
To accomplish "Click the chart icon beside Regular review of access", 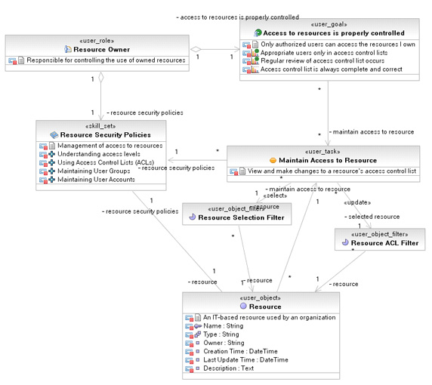I will point(255,60).
